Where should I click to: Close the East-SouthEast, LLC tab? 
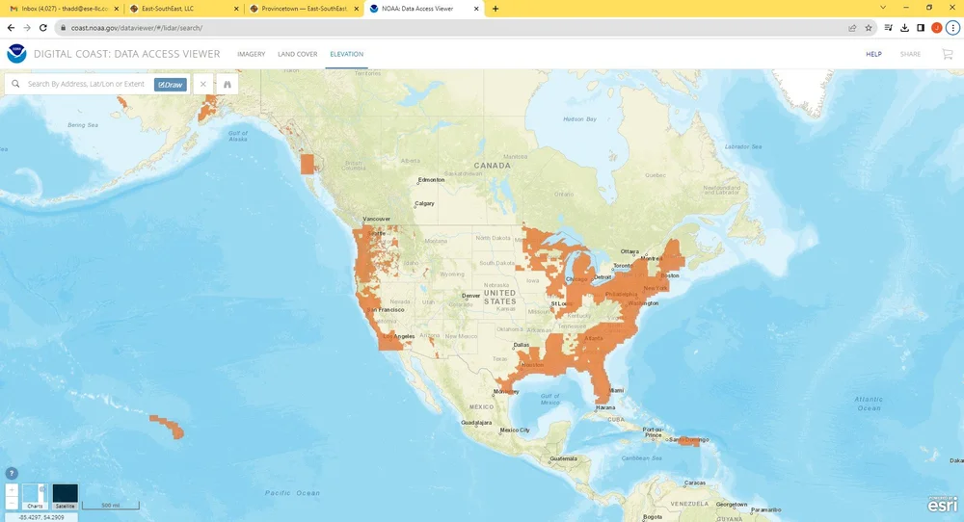236,9
